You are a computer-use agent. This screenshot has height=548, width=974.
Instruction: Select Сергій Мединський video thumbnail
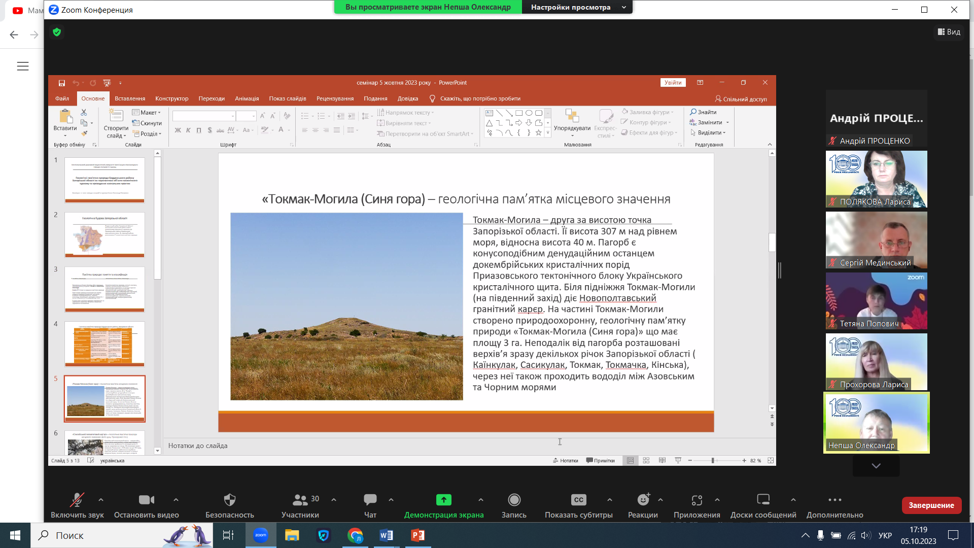[876, 240]
